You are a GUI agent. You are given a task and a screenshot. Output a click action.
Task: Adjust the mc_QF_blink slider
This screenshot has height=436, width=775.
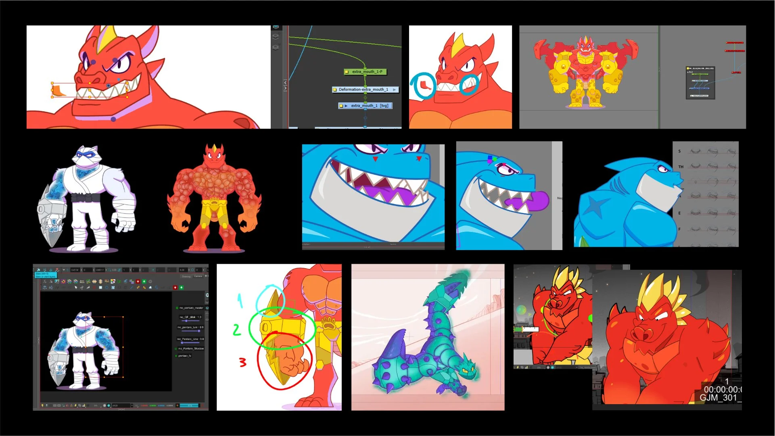pos(186,321)
